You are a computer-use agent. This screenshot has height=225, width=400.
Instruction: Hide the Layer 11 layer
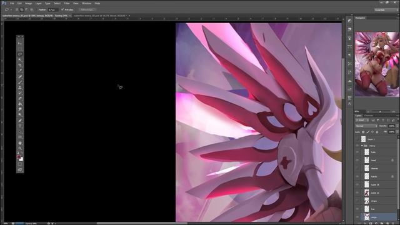click(357, 192)
